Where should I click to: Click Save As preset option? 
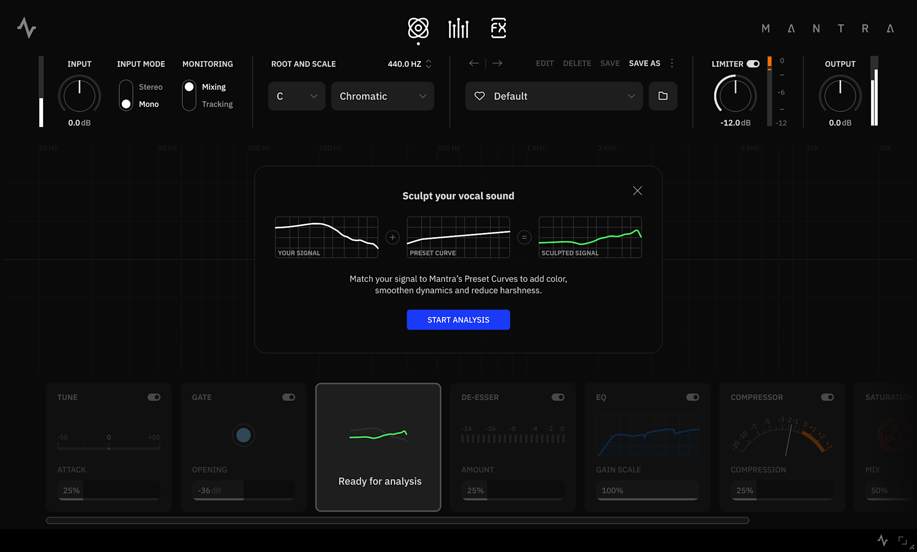(644, 63)
